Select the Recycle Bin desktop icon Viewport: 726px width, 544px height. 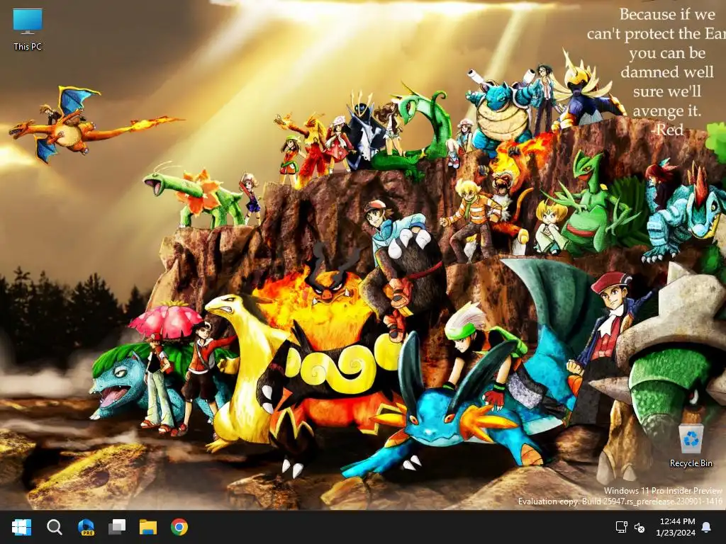(691, 446)
